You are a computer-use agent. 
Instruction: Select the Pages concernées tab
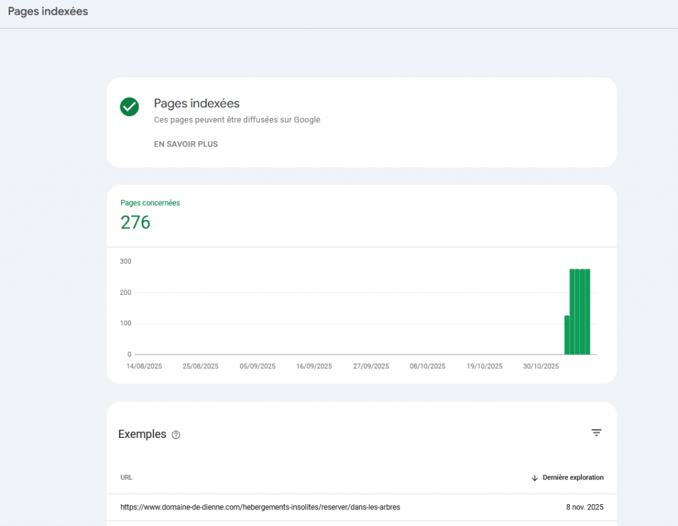pos(150,203)
